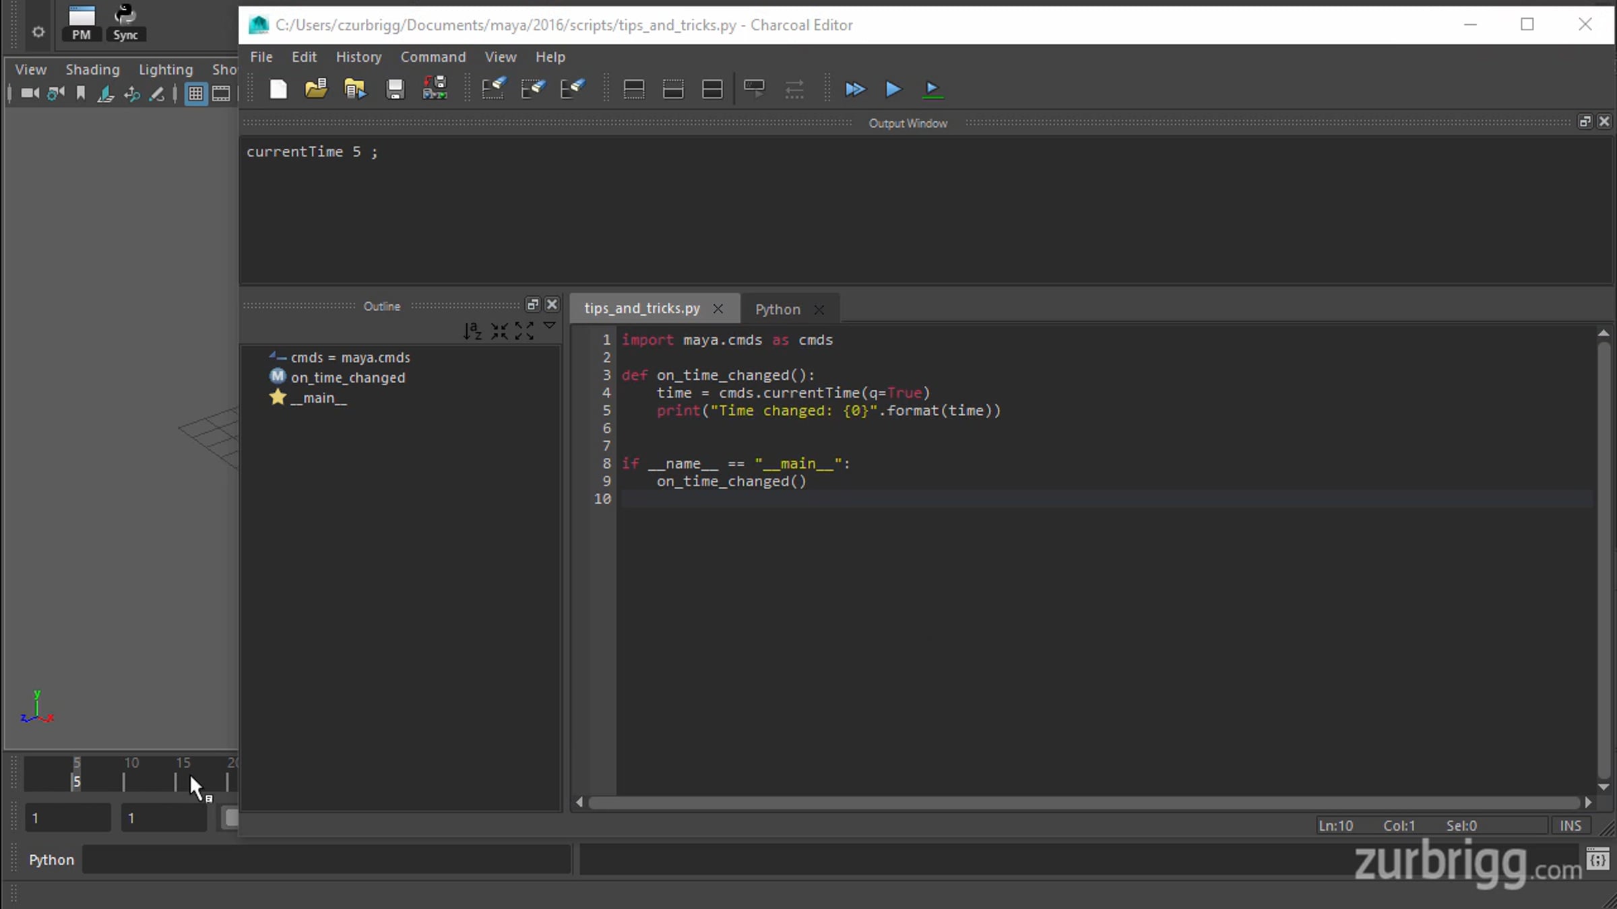This screenshot has width=1617, height=909.
Task: Click the Python command line input field
Action: coord(327,860)
